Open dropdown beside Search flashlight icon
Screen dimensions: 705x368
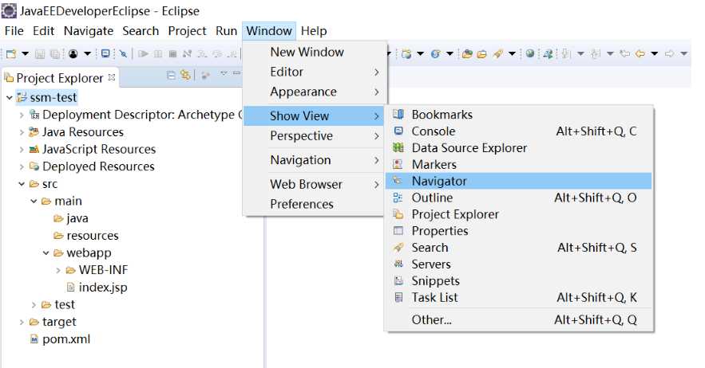click(512, 54)
